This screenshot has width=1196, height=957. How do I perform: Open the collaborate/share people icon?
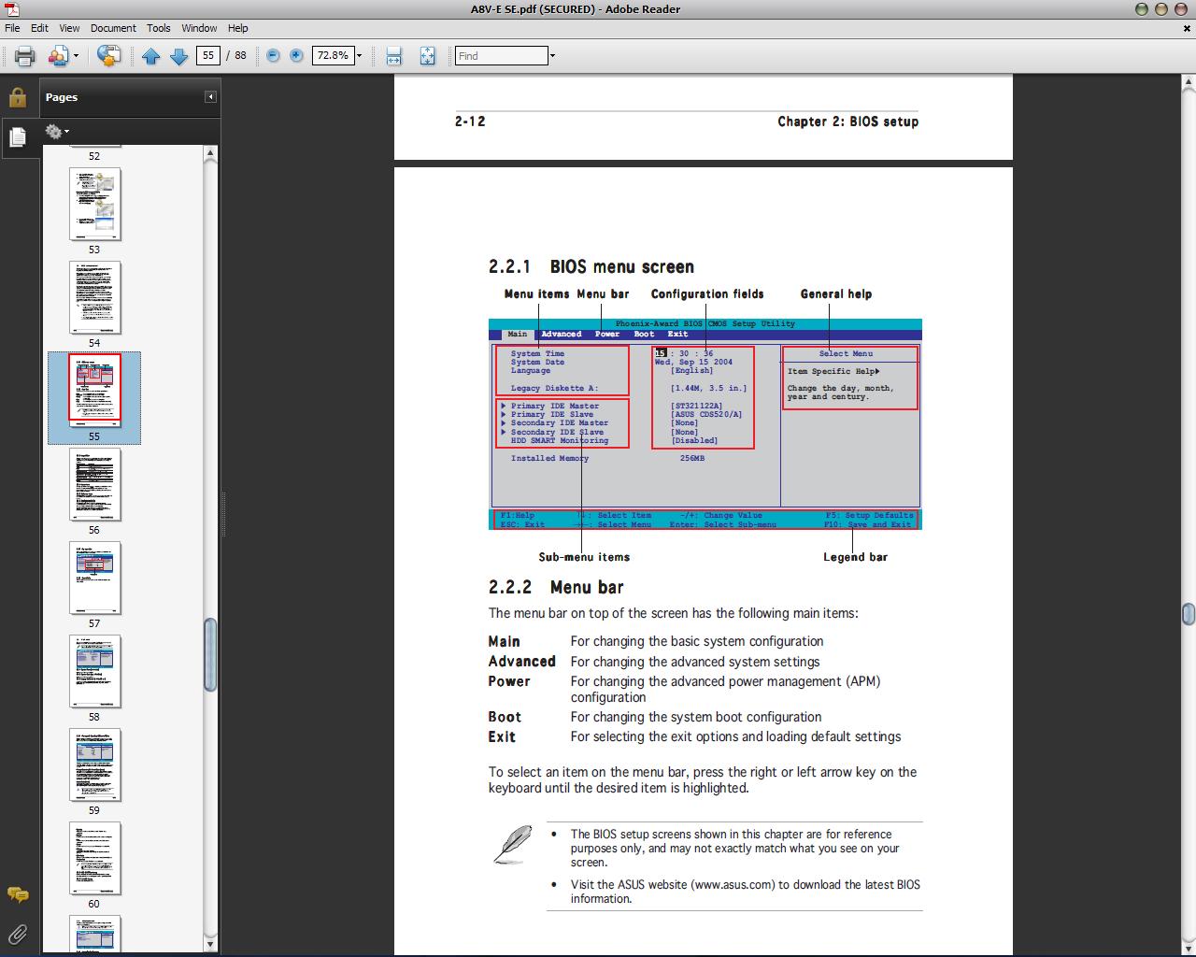(x=58, y=56)
